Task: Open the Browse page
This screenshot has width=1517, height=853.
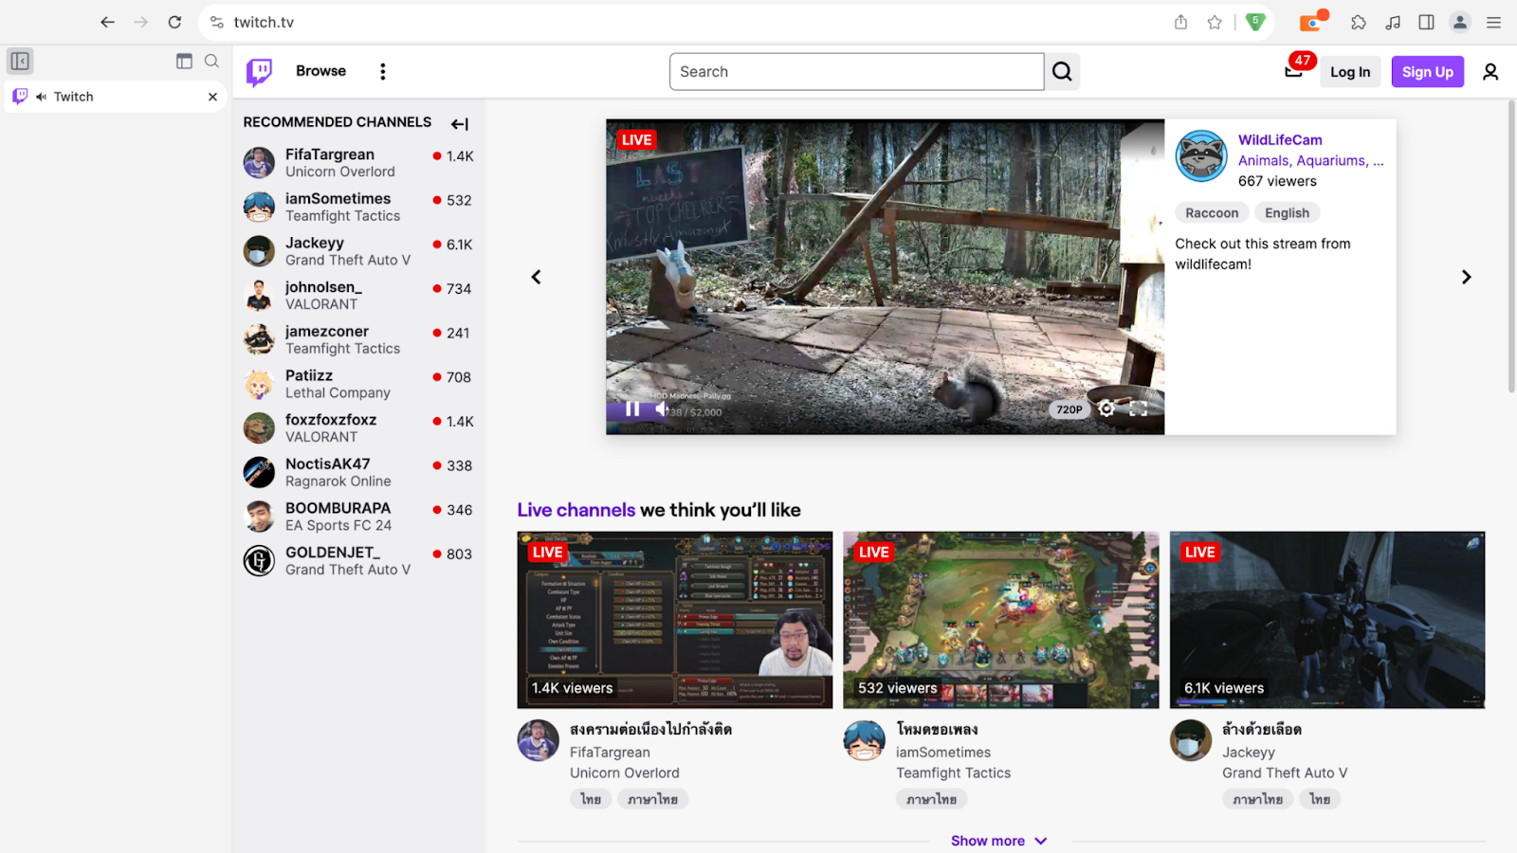Action: tap(320, 71)
